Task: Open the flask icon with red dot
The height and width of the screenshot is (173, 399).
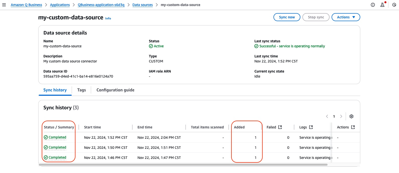Action: [383, 5]
